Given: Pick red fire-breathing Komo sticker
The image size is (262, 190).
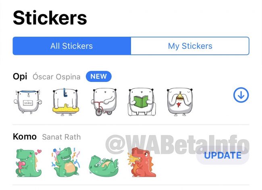Looking at the screenshot, I should (x=142, y=162).
